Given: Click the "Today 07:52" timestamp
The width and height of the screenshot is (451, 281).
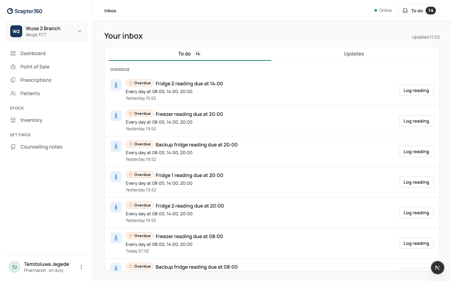Looking at the screenshot, I should [137, 251].
